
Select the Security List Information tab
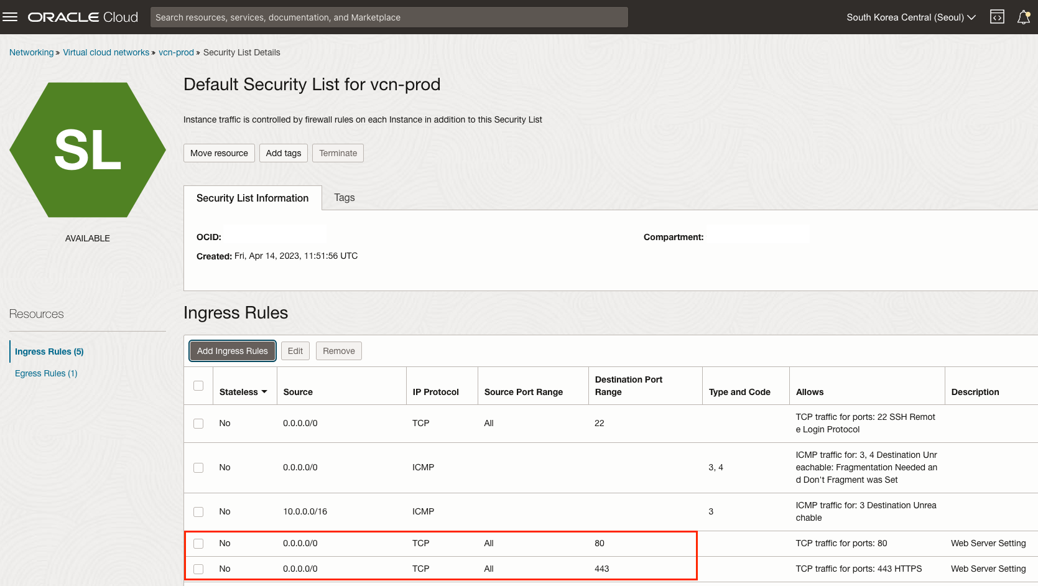click(253, 198)
